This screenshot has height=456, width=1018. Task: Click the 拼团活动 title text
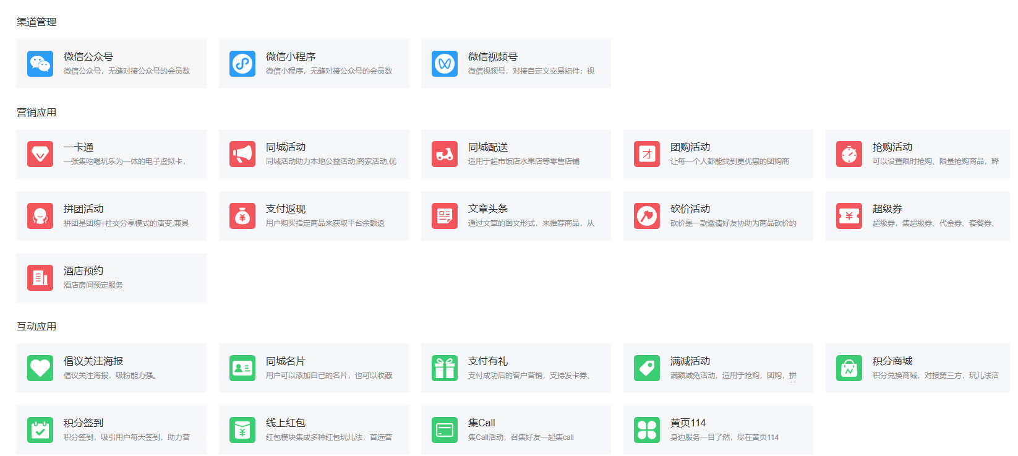coord(83,209)
